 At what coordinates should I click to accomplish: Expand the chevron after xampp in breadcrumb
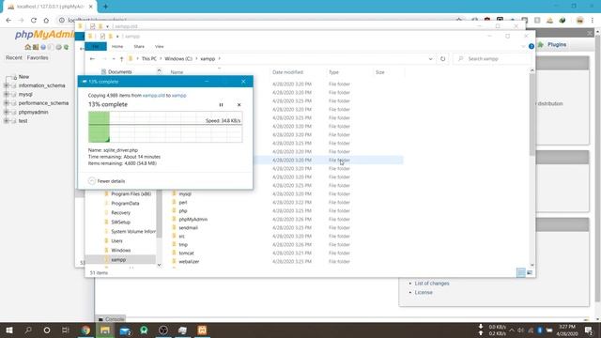219,58
